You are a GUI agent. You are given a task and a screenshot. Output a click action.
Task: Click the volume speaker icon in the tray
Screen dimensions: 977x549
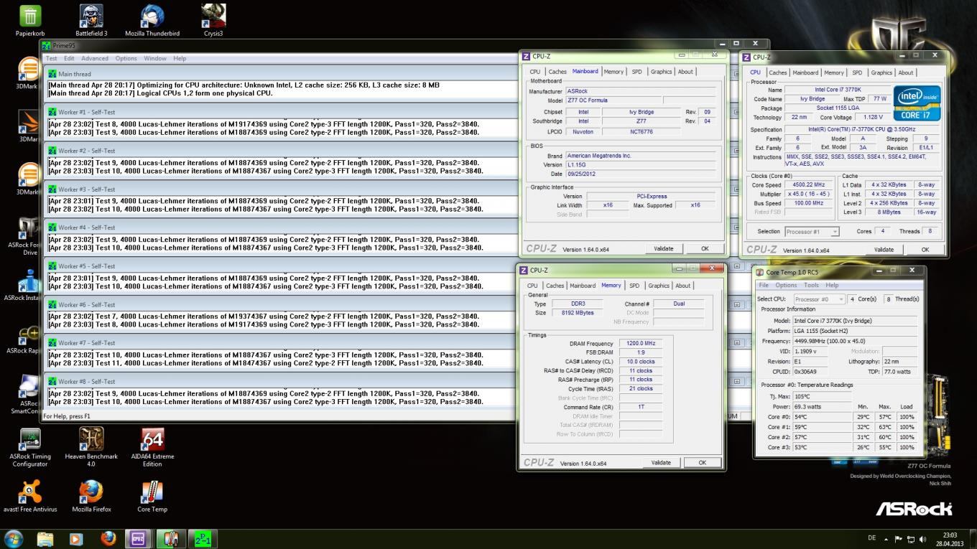coord(922,539)
